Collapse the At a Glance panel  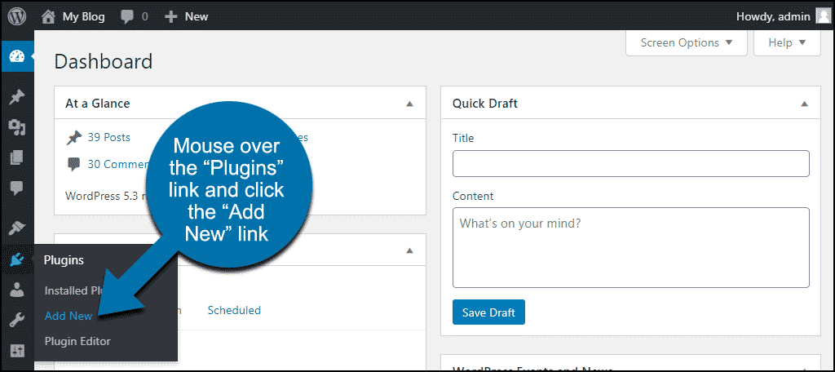pos(409,104)
